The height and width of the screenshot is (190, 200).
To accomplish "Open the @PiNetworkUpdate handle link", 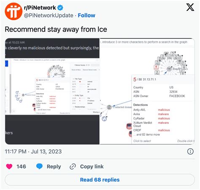I will coord(49,15).
